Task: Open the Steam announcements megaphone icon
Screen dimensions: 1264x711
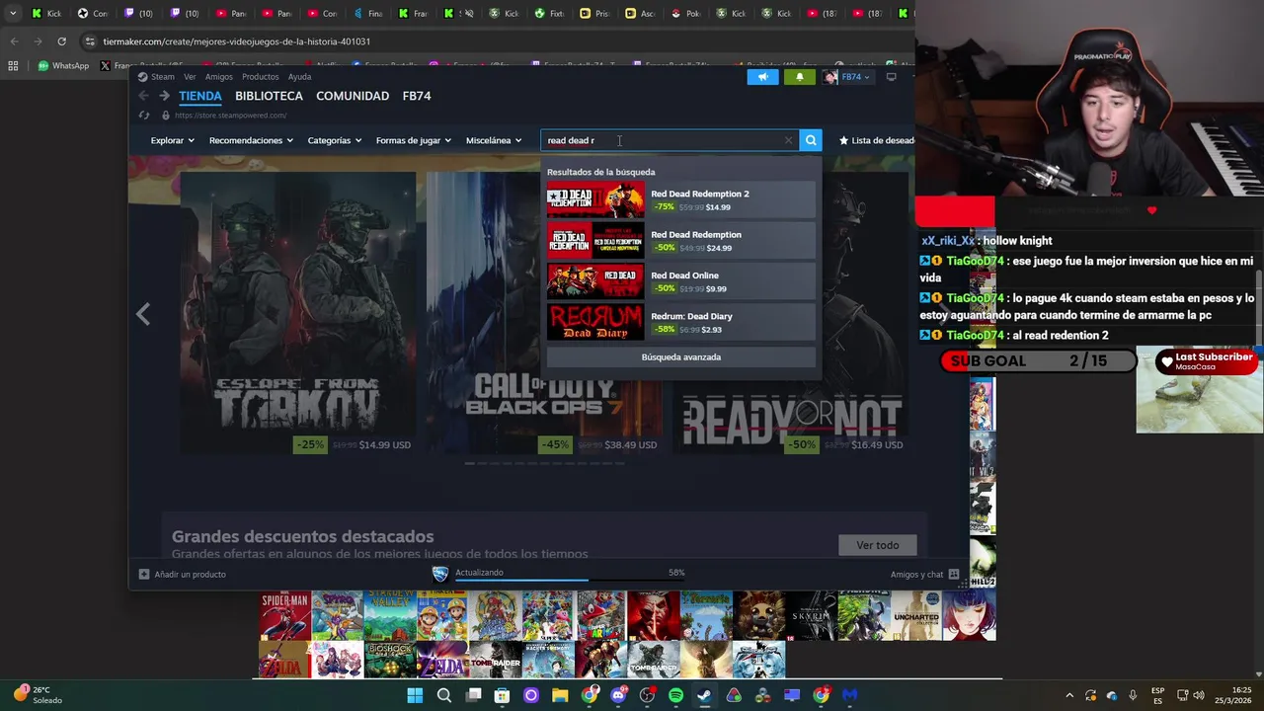Action: [762, 77]
